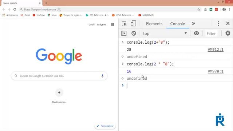Select the Nueva pestaña tab
Viewport: 233px width, 131px height.
21,3
